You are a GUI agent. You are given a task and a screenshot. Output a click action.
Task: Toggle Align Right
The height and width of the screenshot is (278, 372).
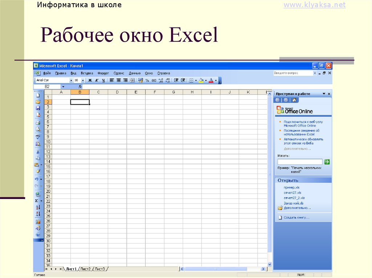pyautogui.click(x=125, y=80)
